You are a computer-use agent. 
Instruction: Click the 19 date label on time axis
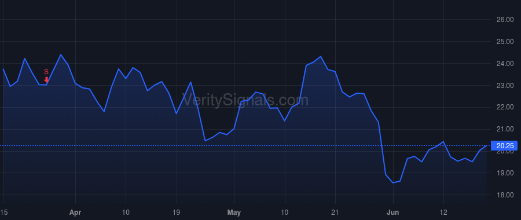point(177,212)
